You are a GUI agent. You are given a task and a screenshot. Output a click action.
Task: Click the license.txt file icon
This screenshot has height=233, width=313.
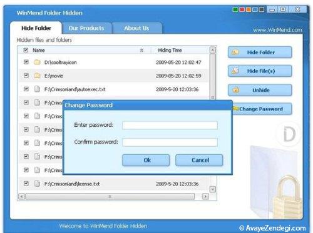(37, 184)
